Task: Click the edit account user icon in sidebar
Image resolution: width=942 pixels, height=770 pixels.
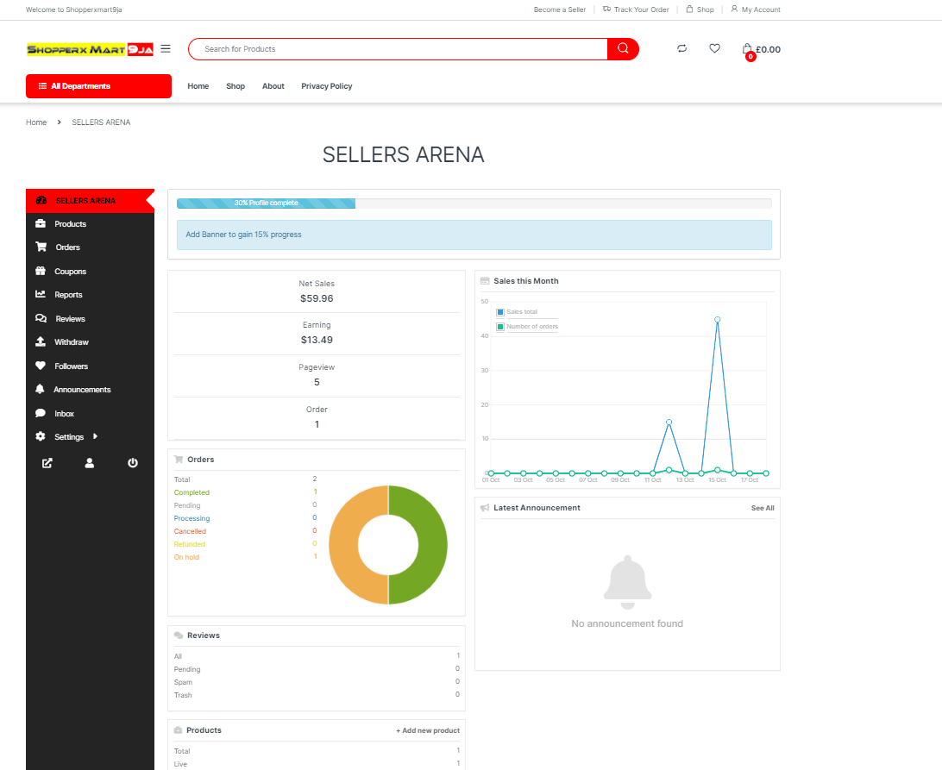Action: (x=90, y=463)
